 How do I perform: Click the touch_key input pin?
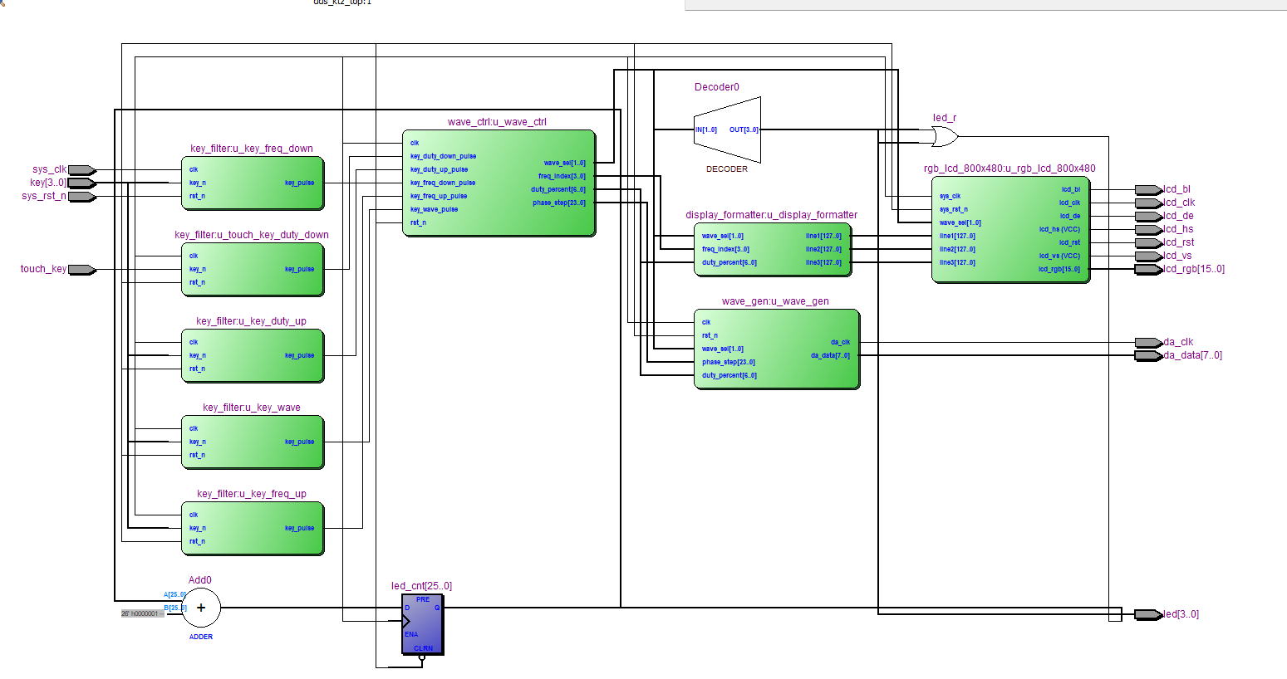(x=81, y=269)
